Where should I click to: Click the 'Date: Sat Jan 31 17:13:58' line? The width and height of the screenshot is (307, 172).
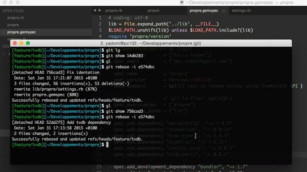(x=56, y=128)
